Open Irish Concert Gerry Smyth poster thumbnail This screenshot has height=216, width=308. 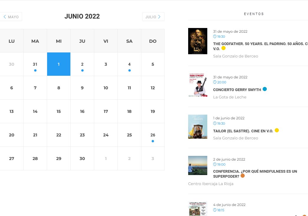pyautogui.click(x=198, y=85)
